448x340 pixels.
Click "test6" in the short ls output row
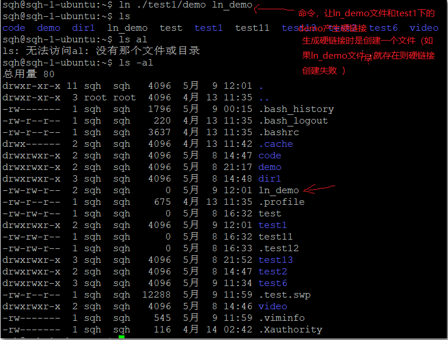click(383, 28)
